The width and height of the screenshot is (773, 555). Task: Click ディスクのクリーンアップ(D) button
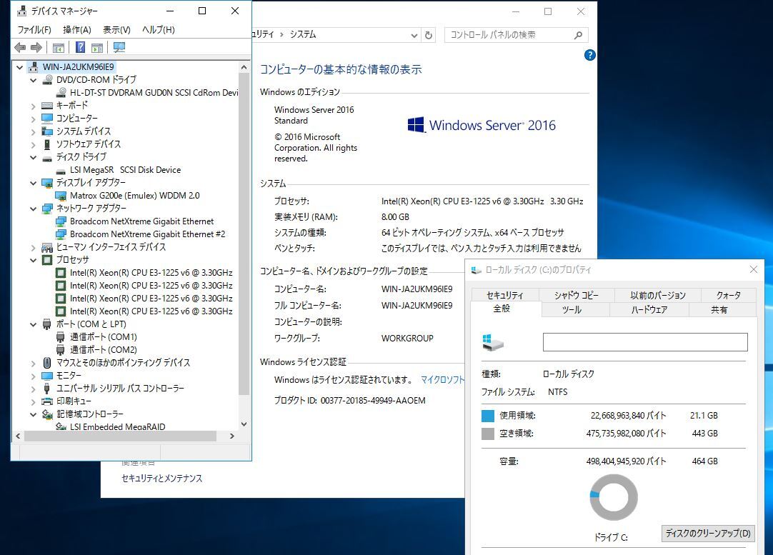708,534
